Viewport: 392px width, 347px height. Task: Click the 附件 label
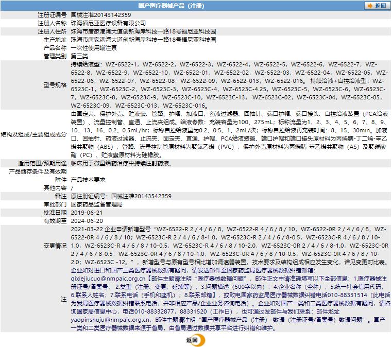[x=61, y=180]
